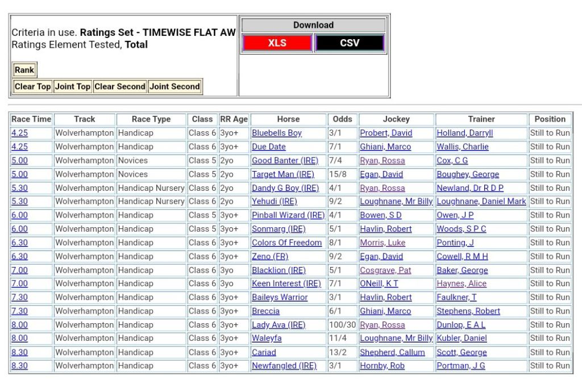The image size is (582, 380).
Task: Select the Clear Top filter
Action: pyautogui.click(x=32, y=86)
